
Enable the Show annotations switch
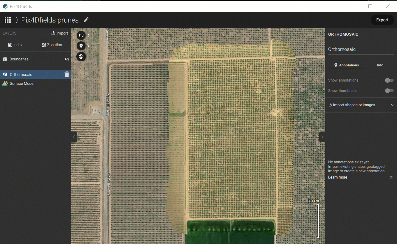tap(389, 80)
